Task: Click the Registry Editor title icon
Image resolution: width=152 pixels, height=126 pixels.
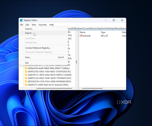Action: pyautogui.click(x=21, y=20)
